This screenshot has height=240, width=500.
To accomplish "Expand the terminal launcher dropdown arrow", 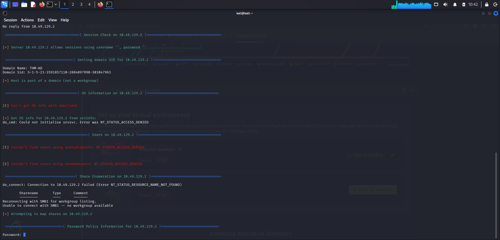I will 56,4.
